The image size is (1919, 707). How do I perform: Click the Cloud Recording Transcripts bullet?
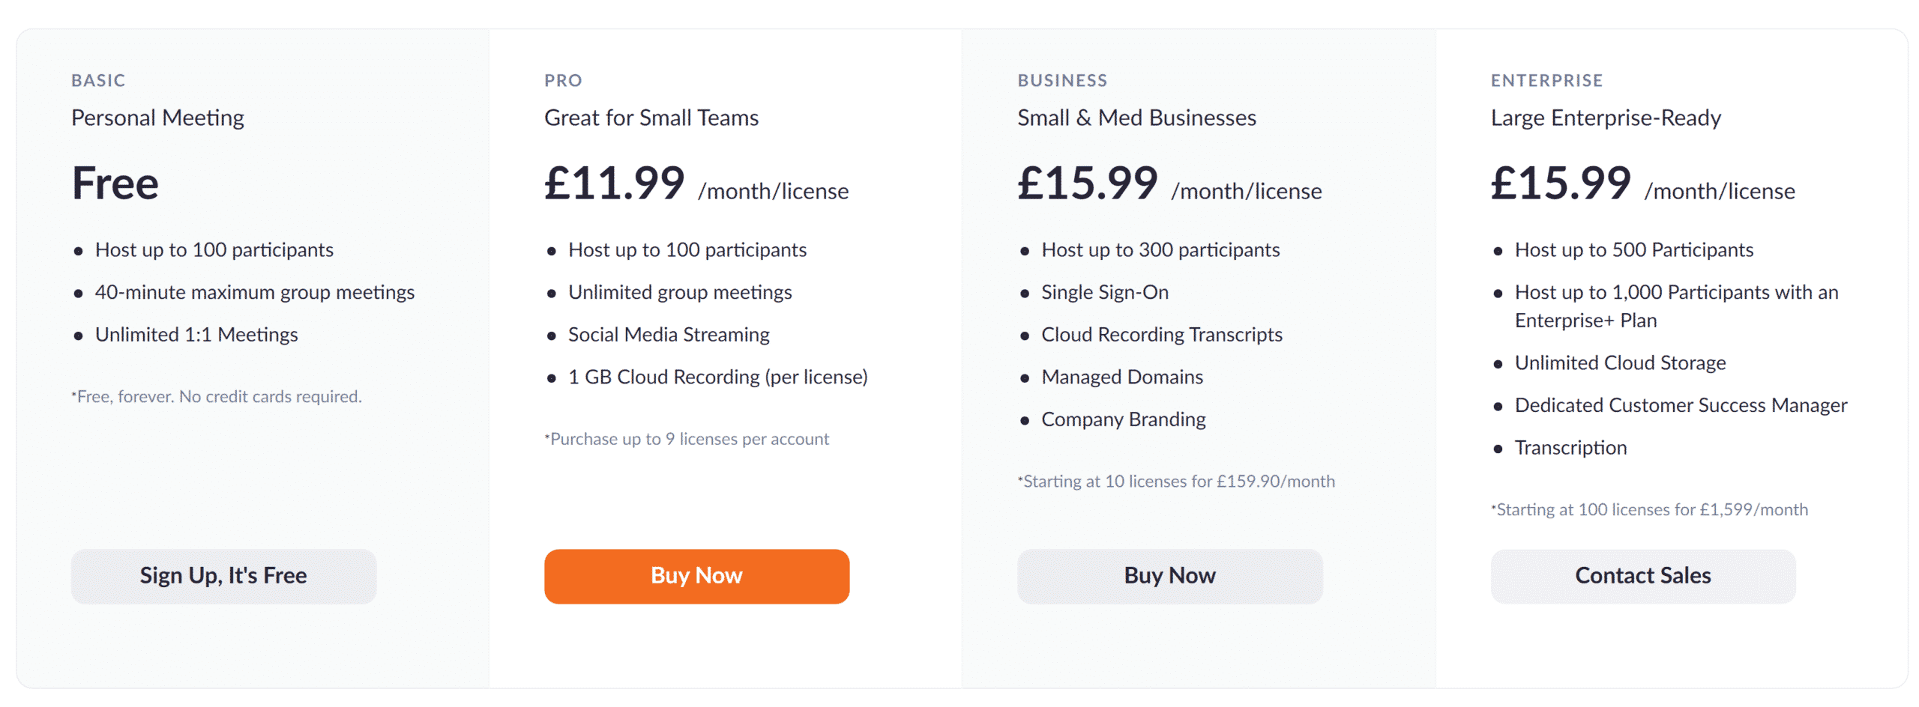coord(1161,334)
